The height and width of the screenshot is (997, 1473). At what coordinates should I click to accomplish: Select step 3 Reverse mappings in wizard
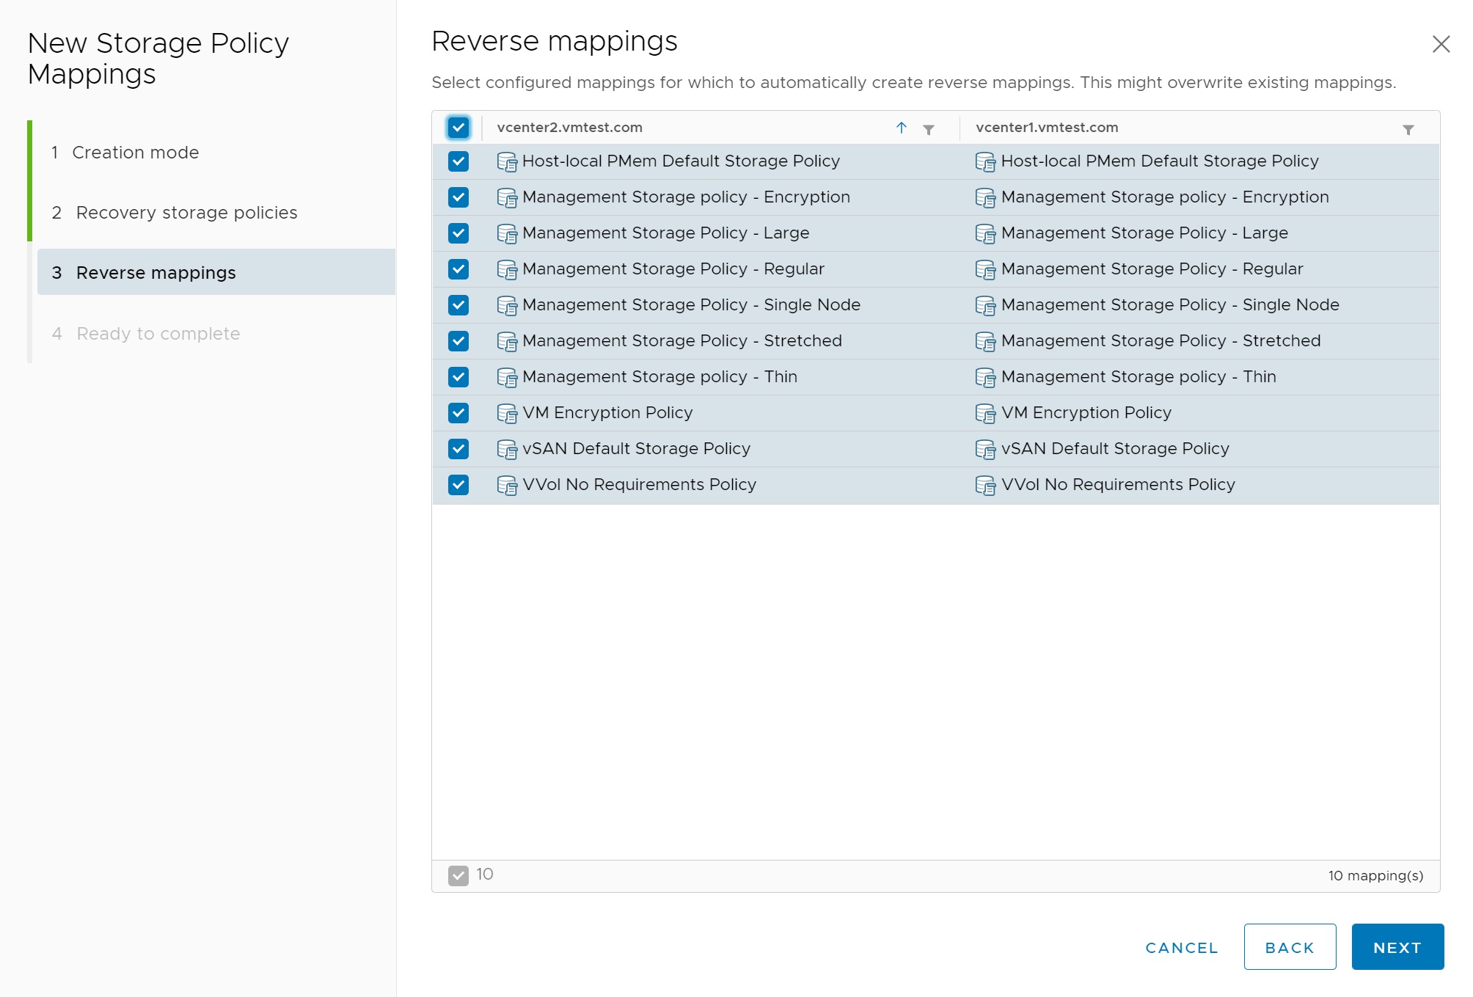pos(156,273)
